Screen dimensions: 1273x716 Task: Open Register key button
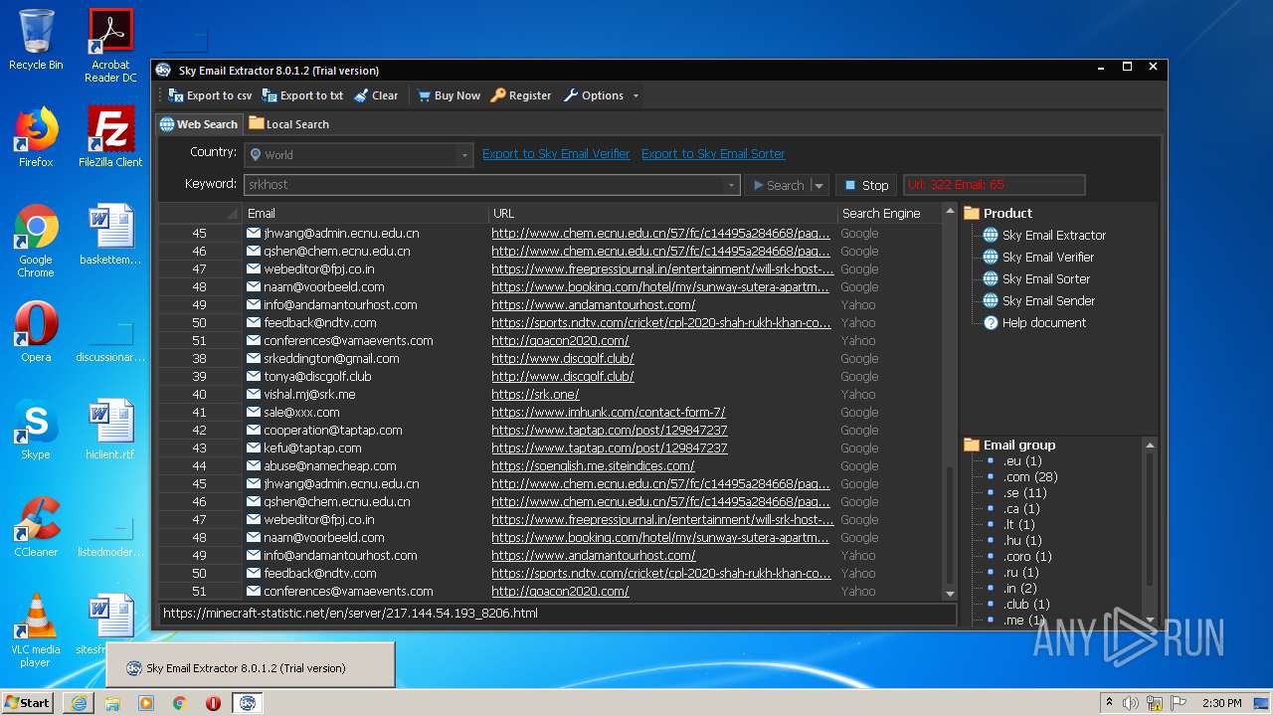(521, 95)
